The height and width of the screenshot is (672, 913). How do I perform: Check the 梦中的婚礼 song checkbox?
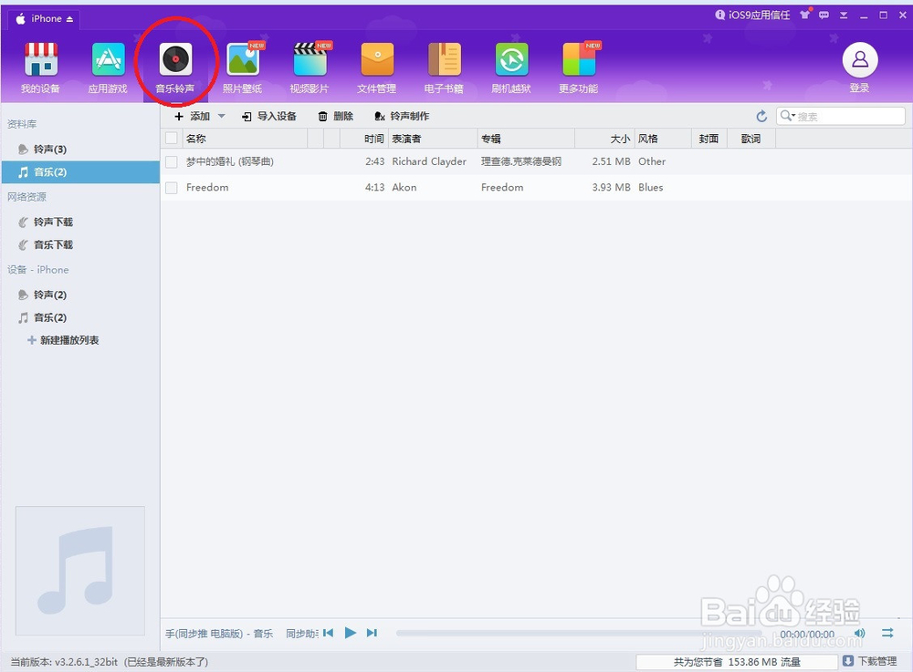point(172,161)
